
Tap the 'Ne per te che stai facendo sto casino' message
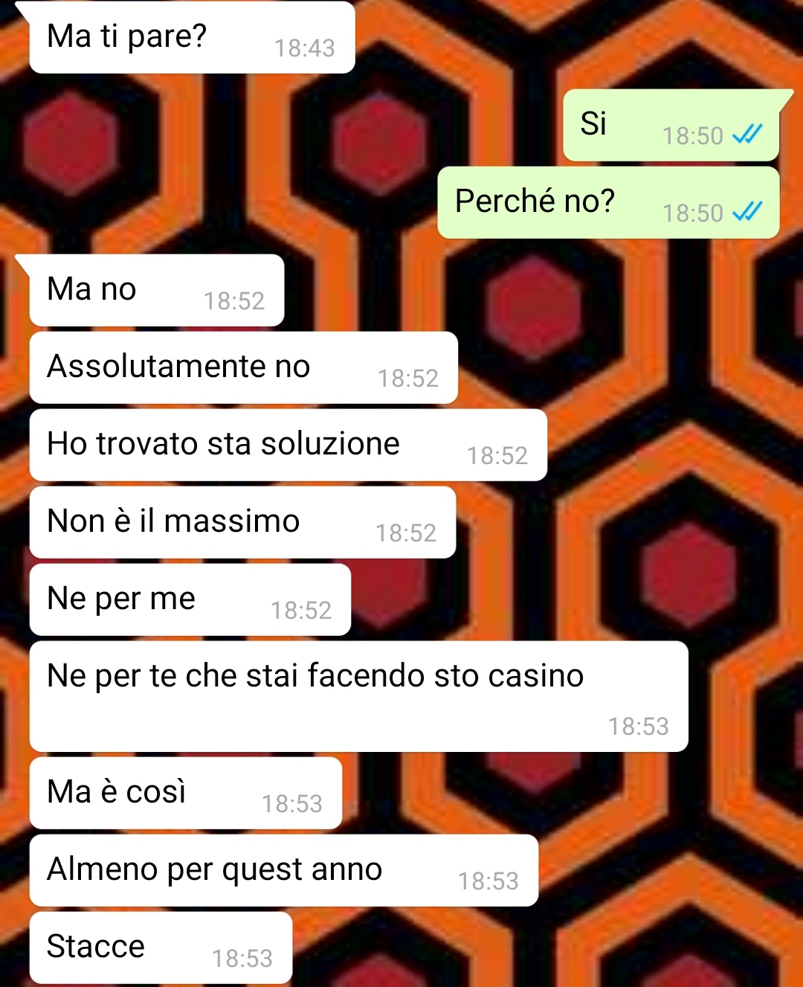358,696
